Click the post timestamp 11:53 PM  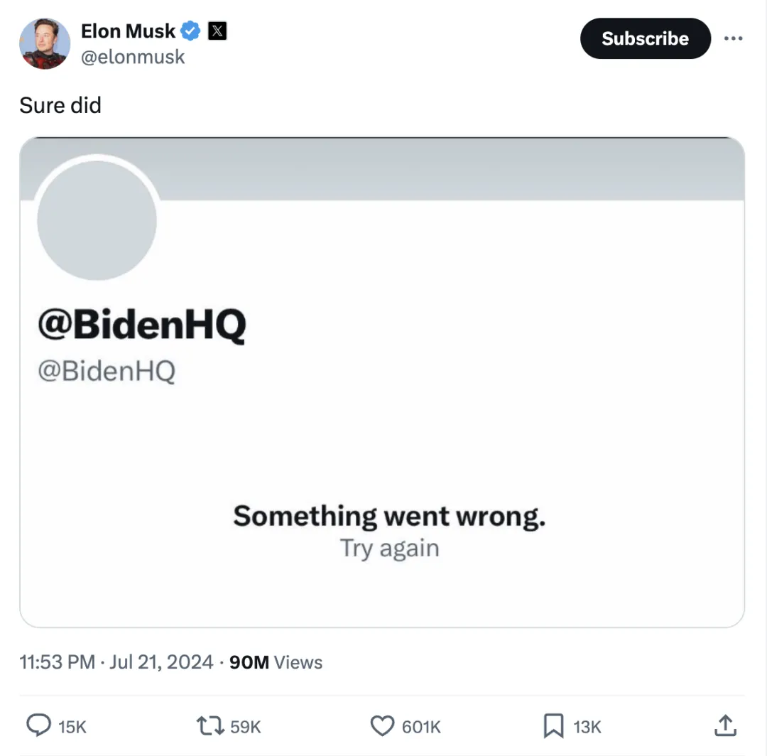[57, 662]
